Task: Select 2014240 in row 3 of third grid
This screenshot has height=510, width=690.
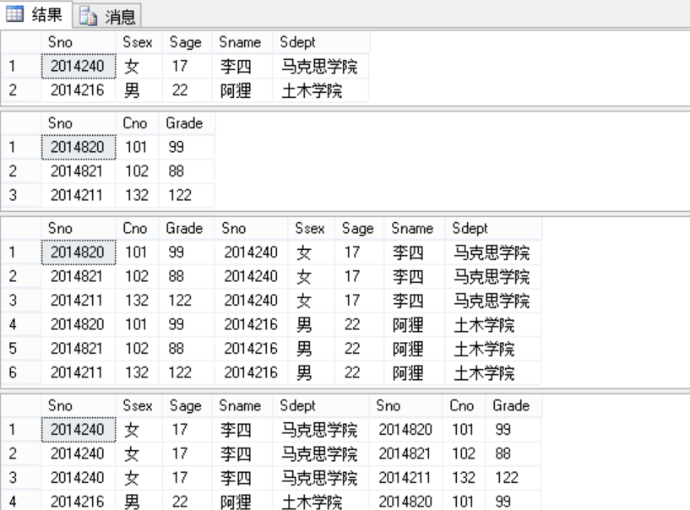Action: [252, 301]
